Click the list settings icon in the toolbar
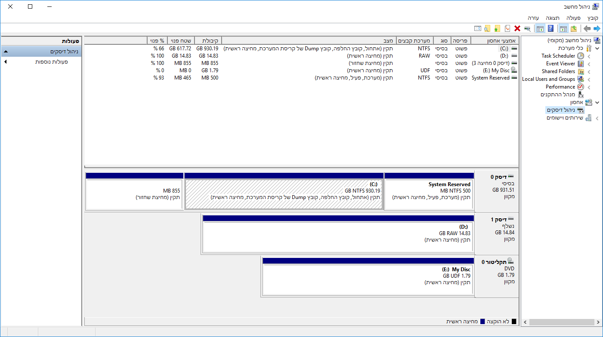 pyautogui.click(x=477, y=28)
